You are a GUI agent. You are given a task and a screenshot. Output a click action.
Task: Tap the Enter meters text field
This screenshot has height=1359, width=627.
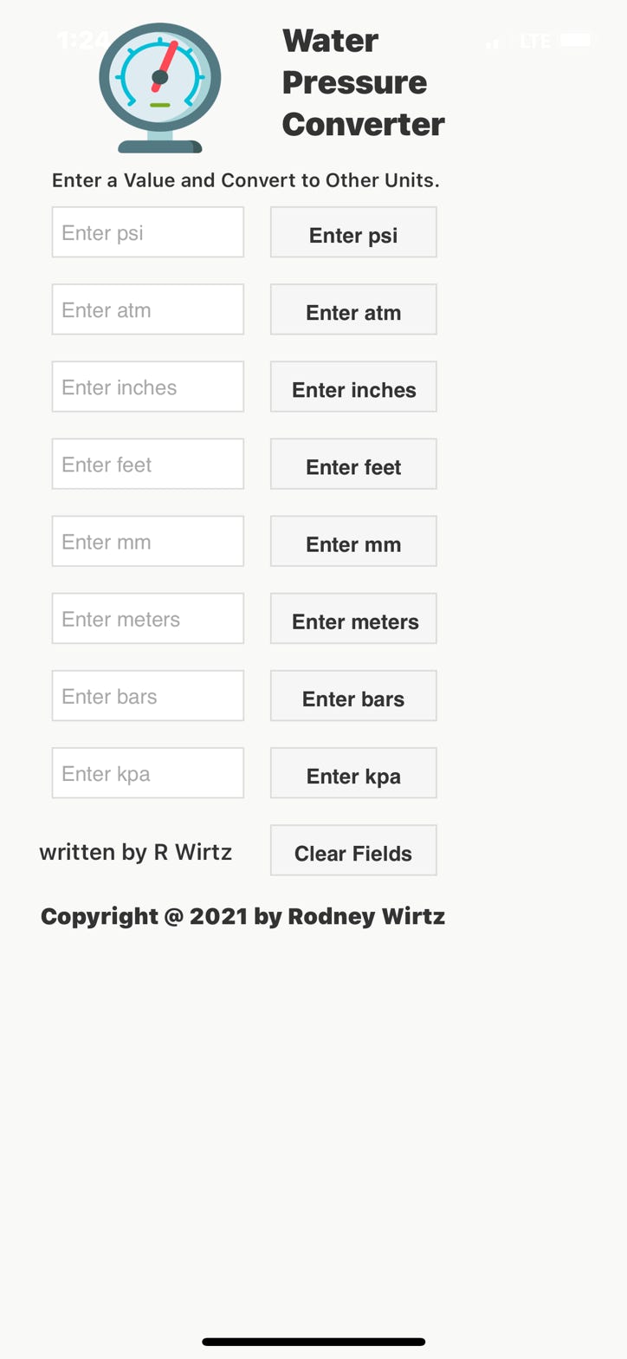click(147, 618)
